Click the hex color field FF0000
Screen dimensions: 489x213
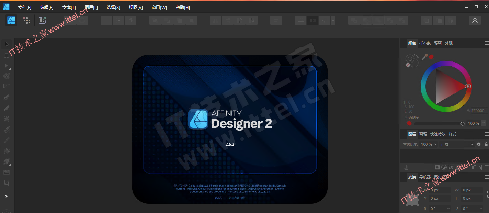pos(479,111)
